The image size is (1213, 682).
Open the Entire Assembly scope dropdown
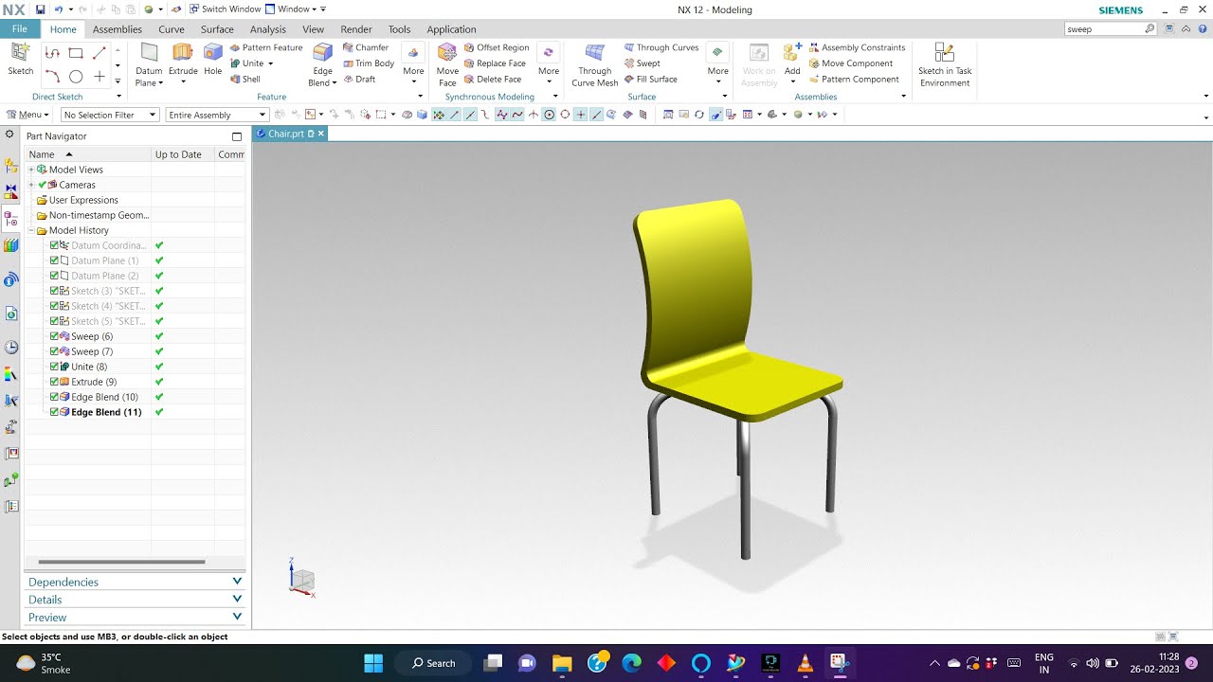tap(217, 115)
